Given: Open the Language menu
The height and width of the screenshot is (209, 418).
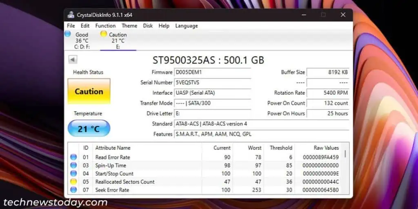Looking at the screenshot, I should point(186,26).
